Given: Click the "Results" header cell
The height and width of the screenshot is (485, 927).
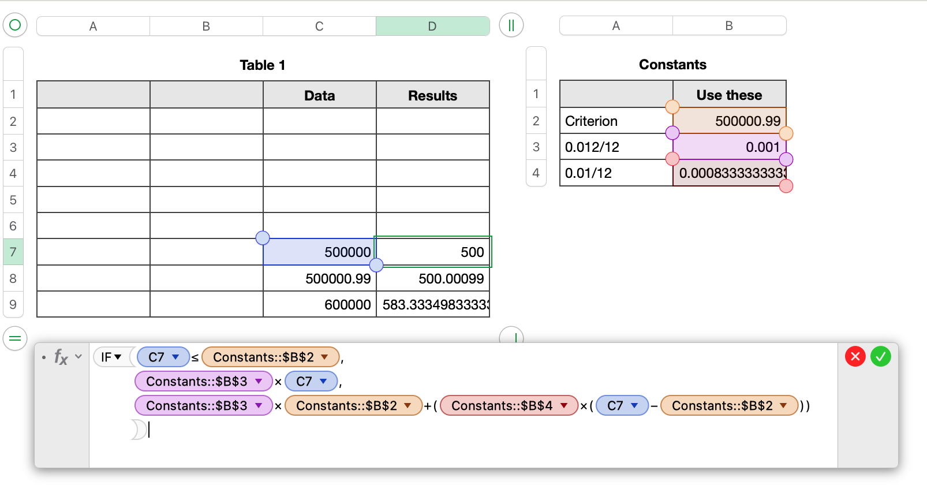Looking at the screenshot, I should [x=432, y=95].
